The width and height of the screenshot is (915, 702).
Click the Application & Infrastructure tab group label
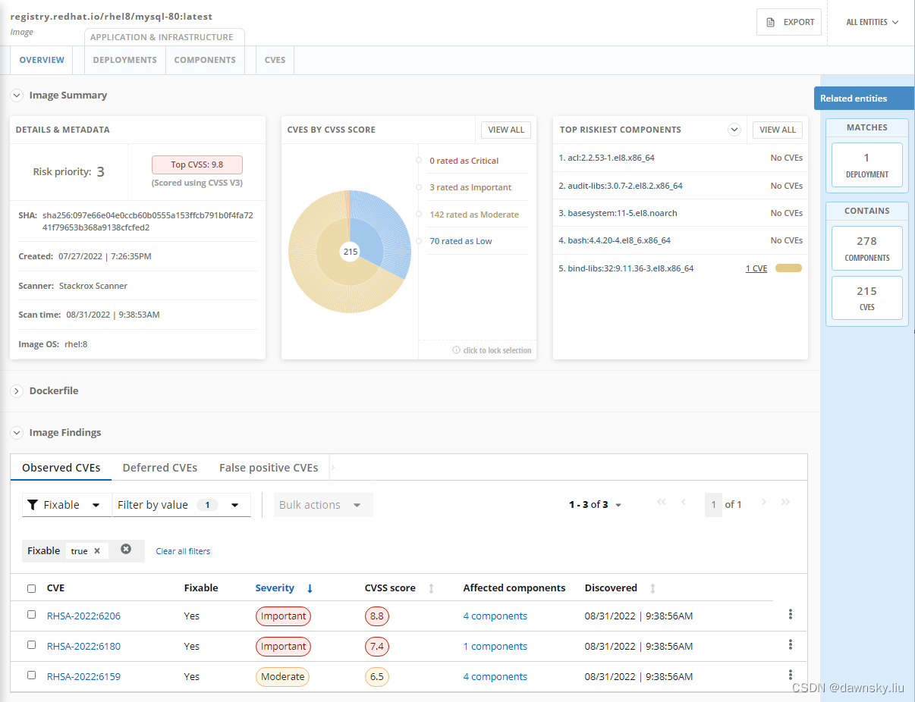pyautogui.click(x=162, y=37)
